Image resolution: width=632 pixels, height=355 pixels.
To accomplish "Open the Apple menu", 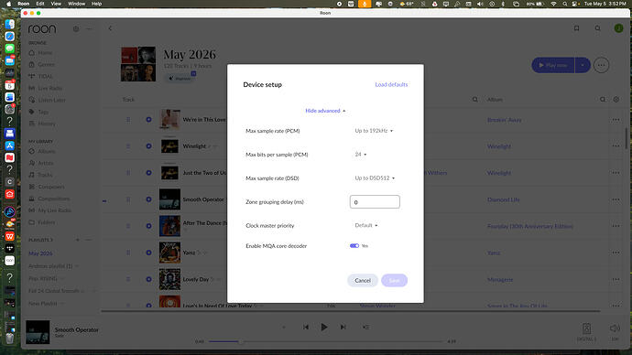I will [x=8, y=4].
